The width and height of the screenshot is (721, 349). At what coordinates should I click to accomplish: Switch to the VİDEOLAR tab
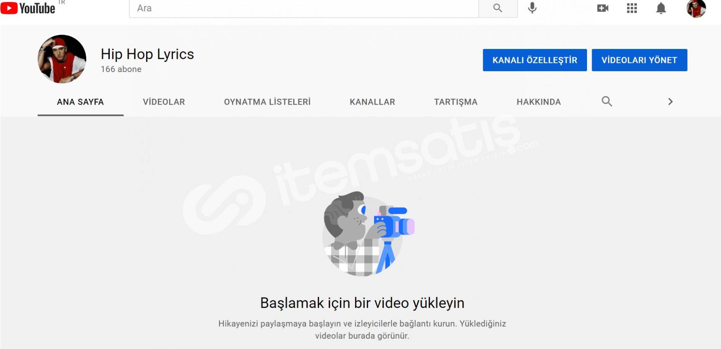[x=164, y=102]
